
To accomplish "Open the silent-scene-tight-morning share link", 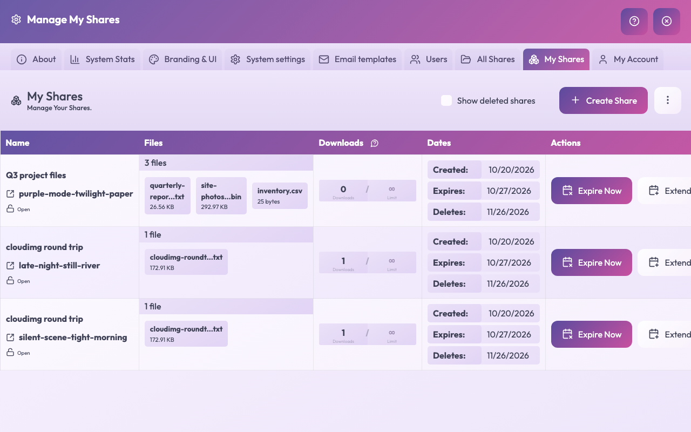I will pyautogui.click(x=73, y=337).
